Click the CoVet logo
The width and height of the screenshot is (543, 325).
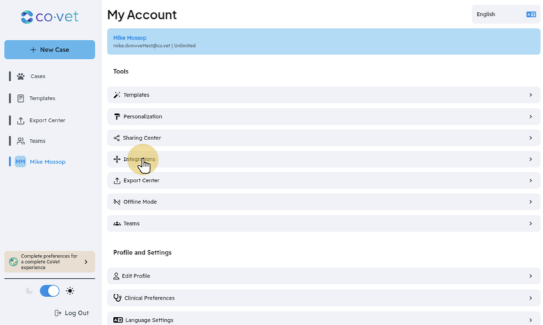[x=49, y=17]
